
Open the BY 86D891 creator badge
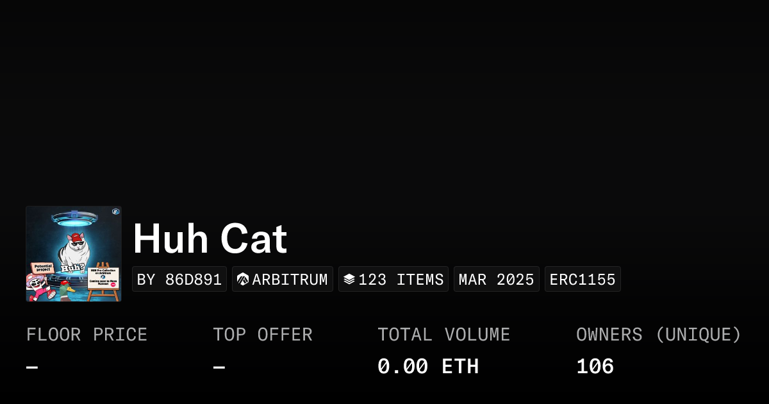click(179, 278)
